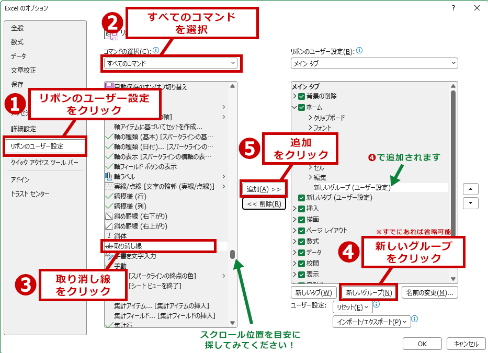Click the 取り消し線 strikethrough ab icon
This screenshot has height=353, width=488.
click(109, 246)
